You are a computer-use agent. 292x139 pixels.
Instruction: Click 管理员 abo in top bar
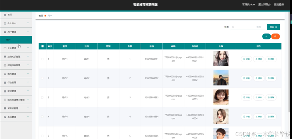point(248,4)
